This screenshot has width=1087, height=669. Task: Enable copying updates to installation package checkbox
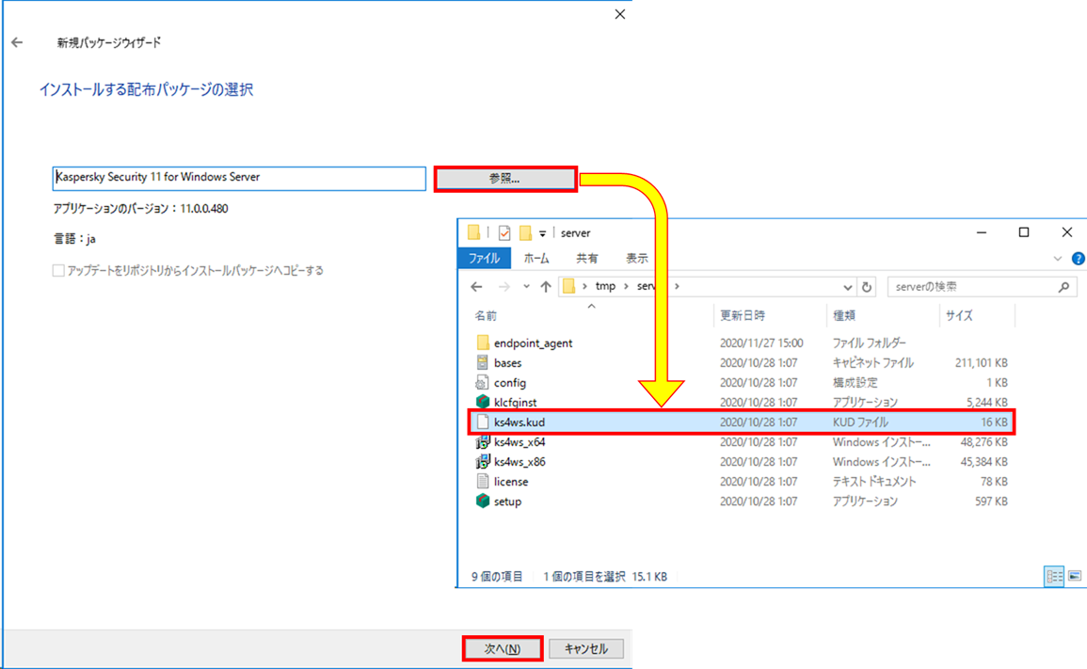(58, 270)
